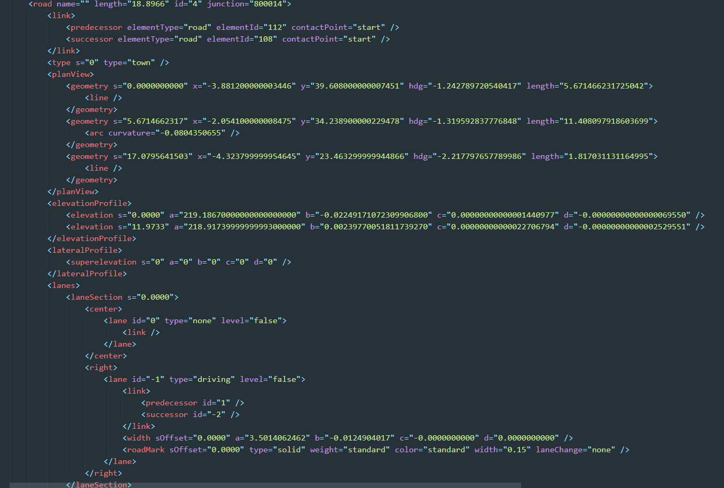The width and height of the screenshot is (724, 488).
Task: Place cursor on the closing /center tag
Action: coord(106,356)
